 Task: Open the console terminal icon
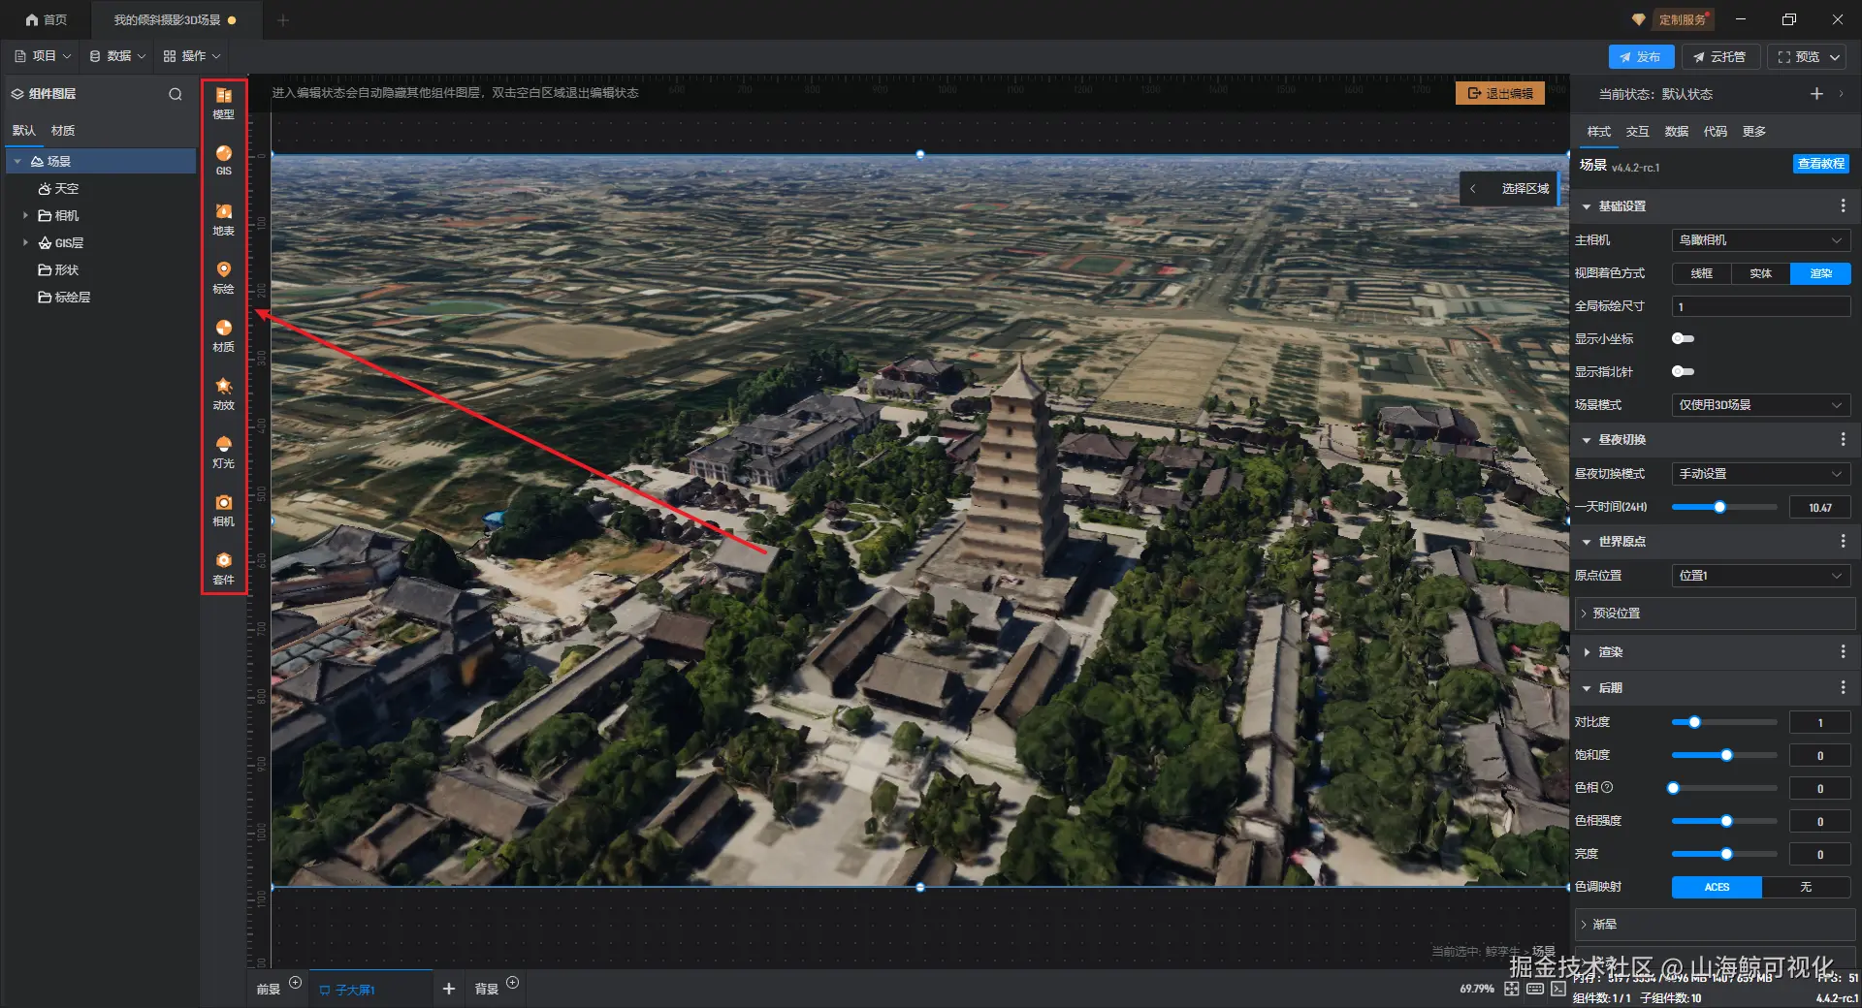[x=1558, y=989]
